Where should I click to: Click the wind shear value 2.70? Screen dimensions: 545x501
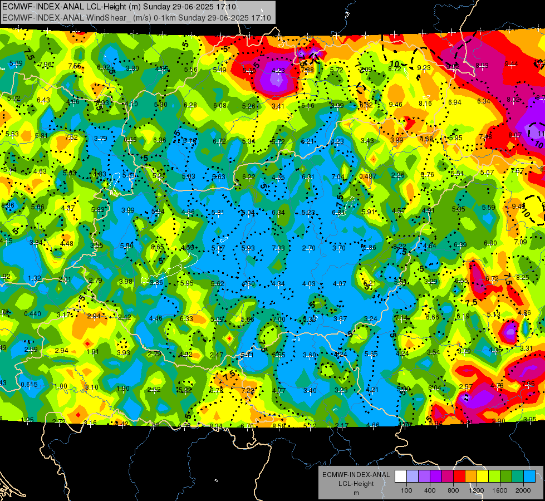tap(308, 248)
